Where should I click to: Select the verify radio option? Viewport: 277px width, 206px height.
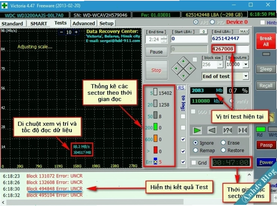tap(231, 101)
